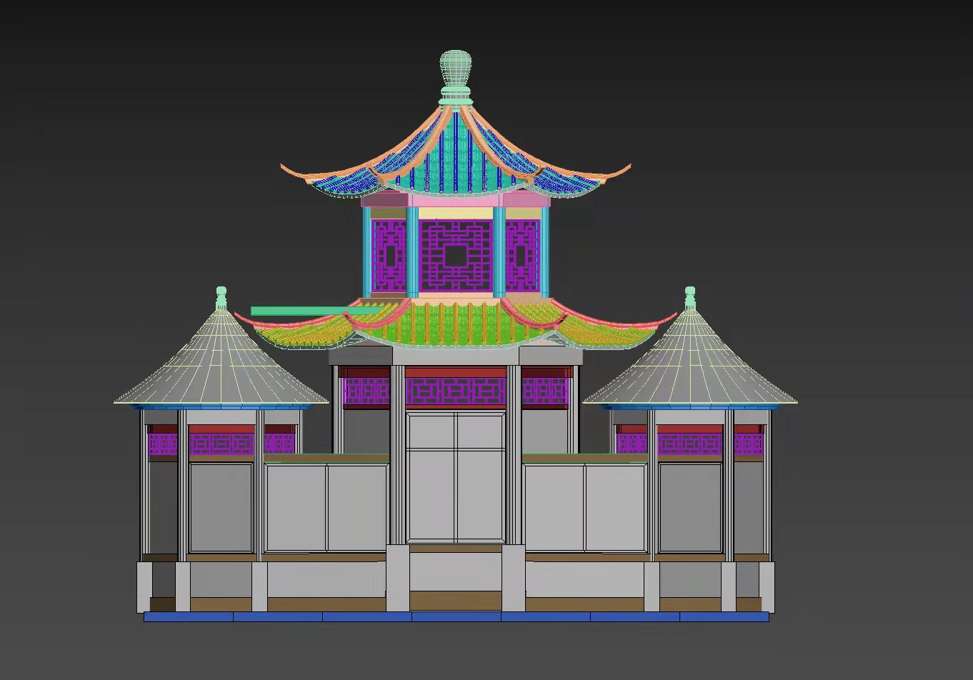Select the lattice frieze above central door
Screen dimensions: 973x680
(456, 391)
